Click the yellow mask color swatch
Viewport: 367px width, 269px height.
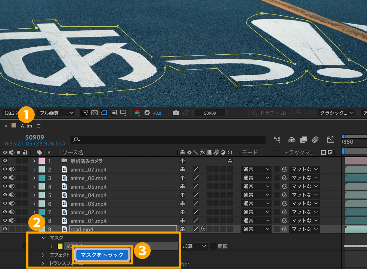tap(60, 246)
